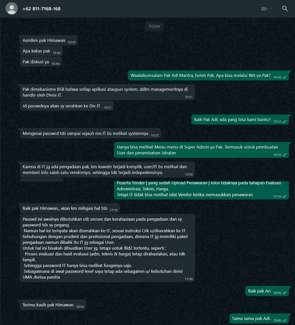The height and width of the screenshot is (325, 295).
Task: Click read ticks on the 16:53 message
Action: pyautogui.click(x=284, y=155)
